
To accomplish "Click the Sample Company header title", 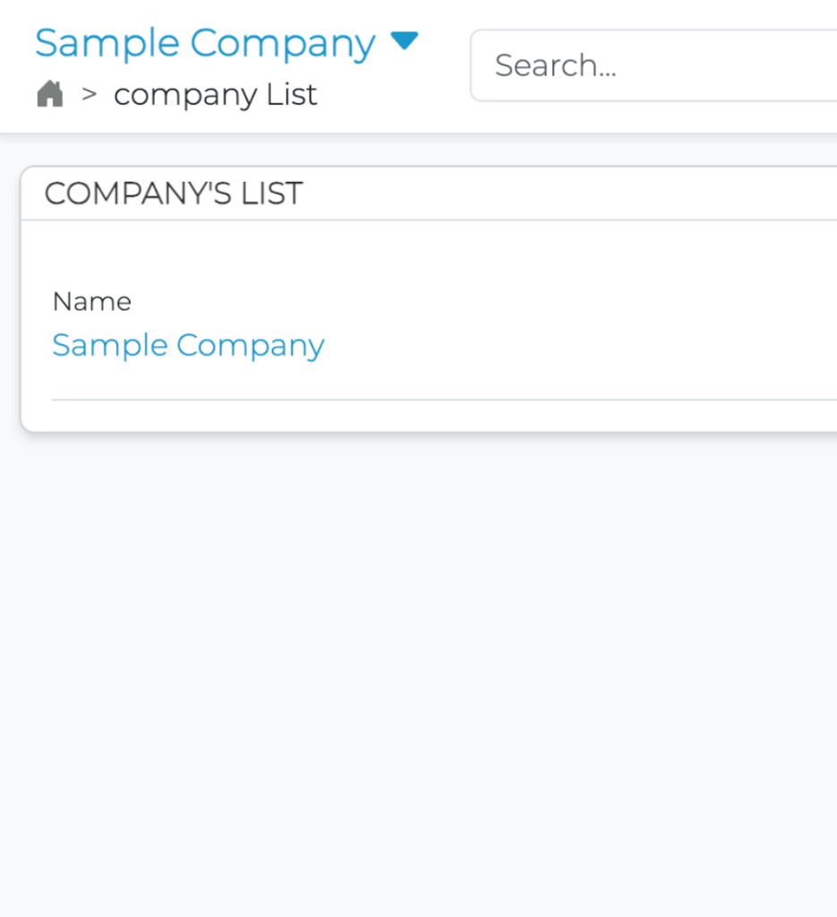I will 205,43.
